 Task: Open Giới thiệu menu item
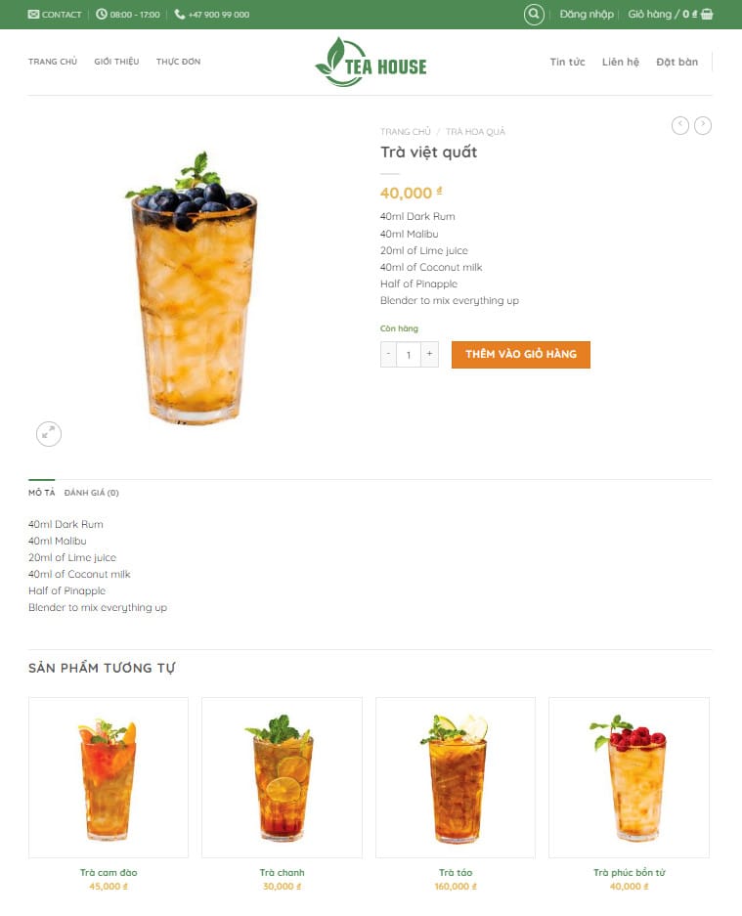(116, 62)
